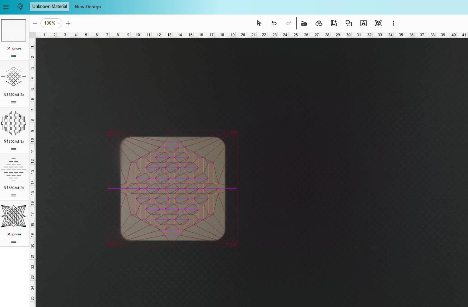468x307 pixels.
Task: Select the pointer selection tool
Action: point(259,23)
